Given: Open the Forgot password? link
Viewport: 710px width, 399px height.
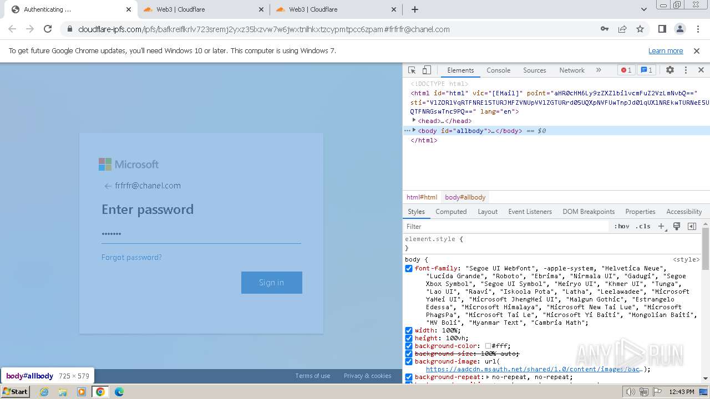Looking at the screenshot, I should 131,257.
